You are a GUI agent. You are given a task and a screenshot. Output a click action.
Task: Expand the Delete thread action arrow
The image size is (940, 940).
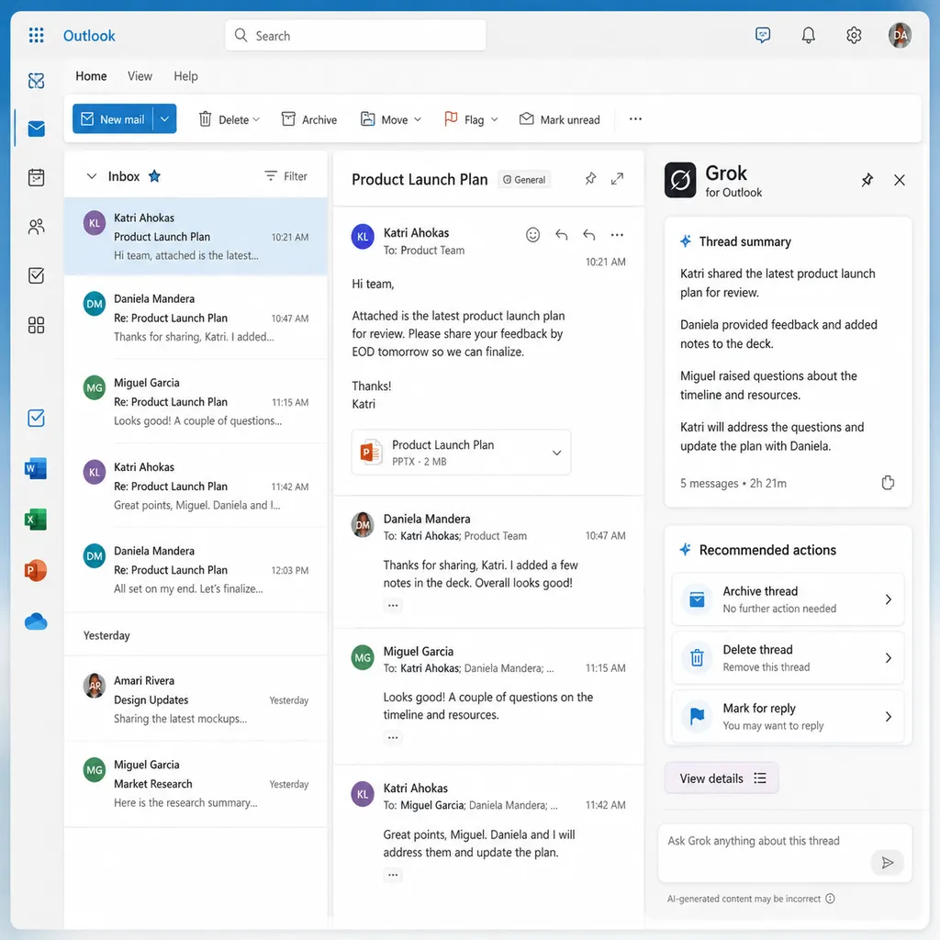coord(889,658)
